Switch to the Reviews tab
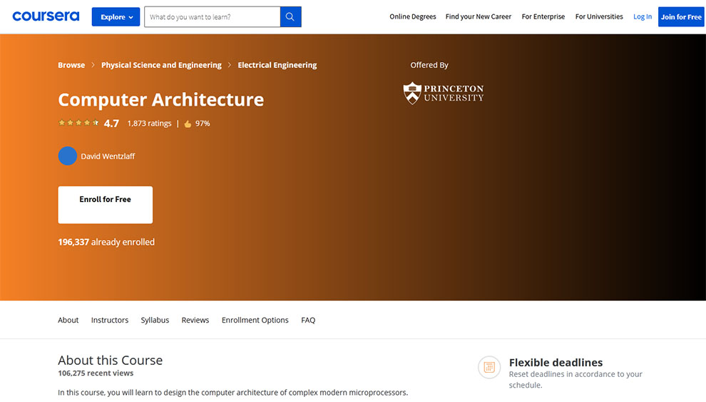Image resolution: width=706 pixels, height=402 pixels. 195,320
